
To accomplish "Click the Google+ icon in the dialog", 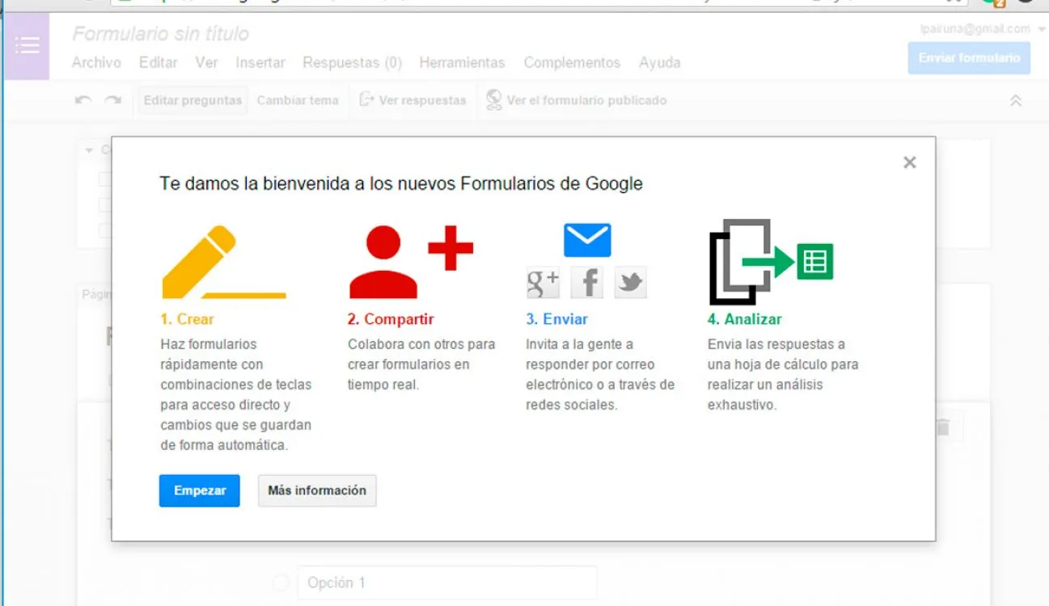I will (543, 282).
